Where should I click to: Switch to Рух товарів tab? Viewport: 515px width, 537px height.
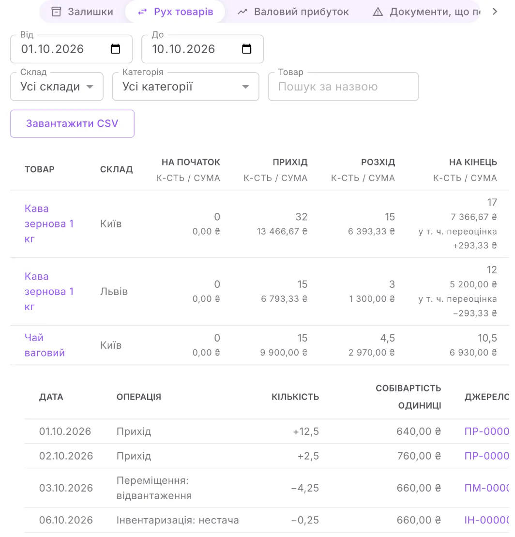(175, 12)
